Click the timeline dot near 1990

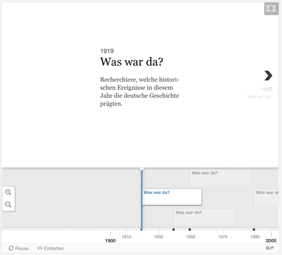click(x=254, y=229)
